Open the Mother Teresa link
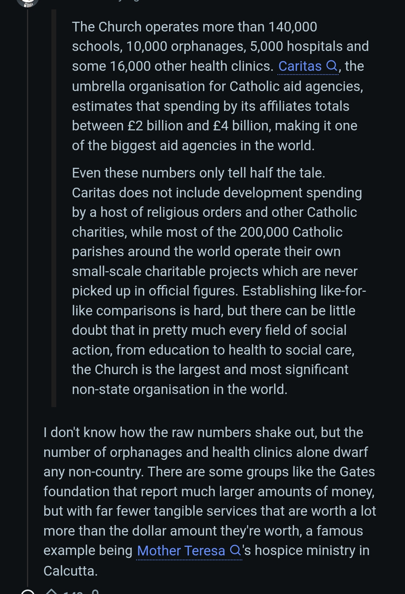 [x=181, y=551]
